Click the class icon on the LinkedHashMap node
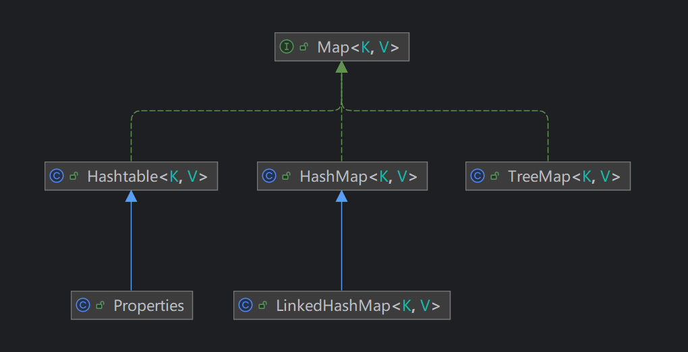The image size is (688, 352). (246, 306)
